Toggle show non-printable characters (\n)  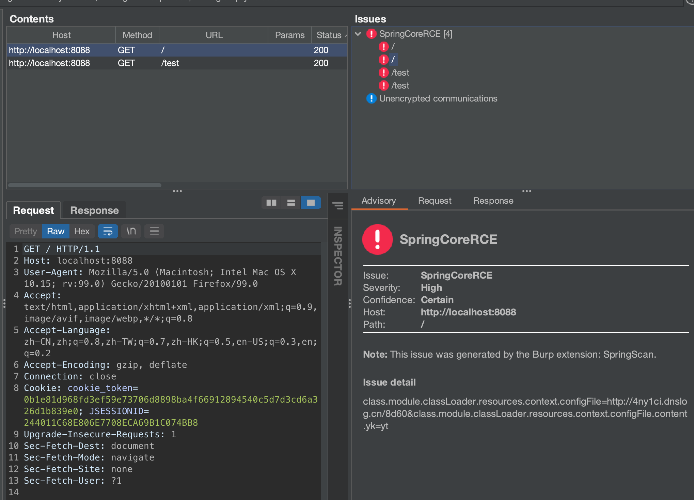131,231
